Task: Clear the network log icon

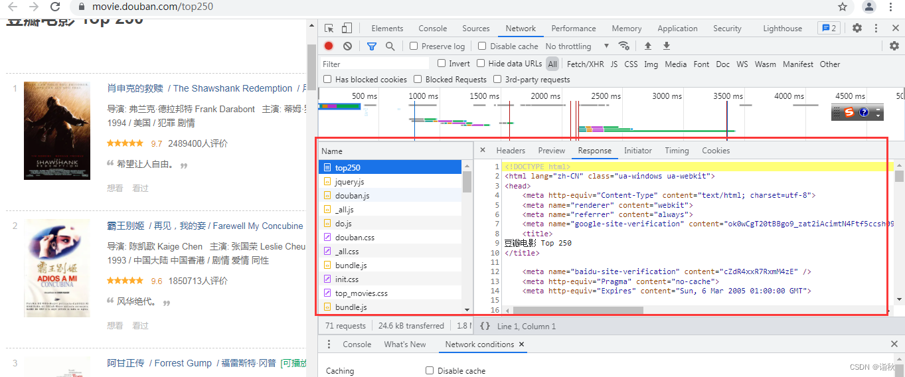Action: [x=347, y=46]
